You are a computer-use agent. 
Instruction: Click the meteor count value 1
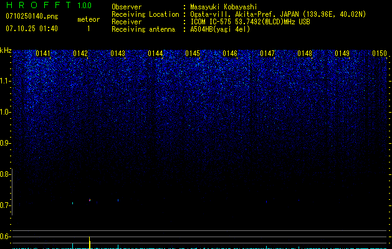pos(88,29)
